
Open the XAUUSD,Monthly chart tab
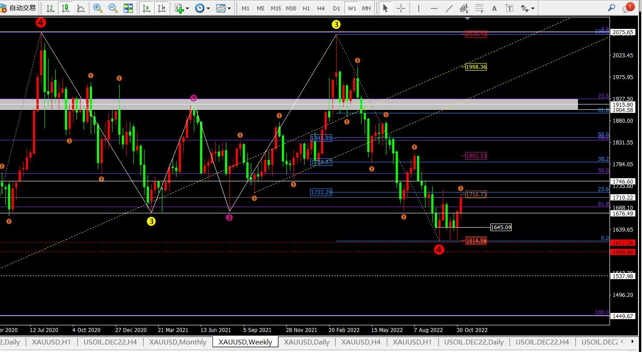[178, 342]
